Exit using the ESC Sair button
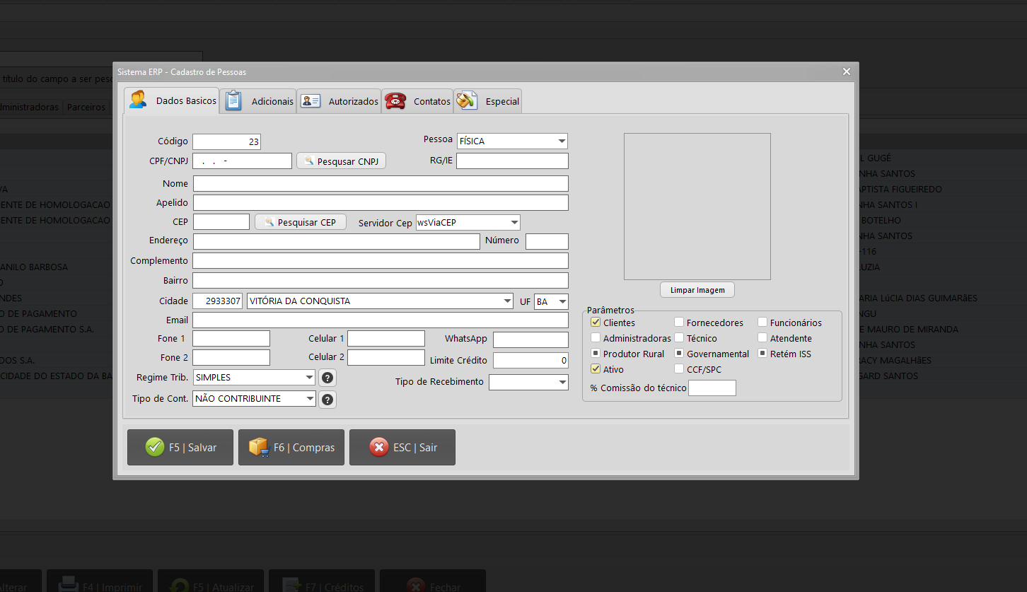Viewport: 1027px width, 592px height. coord(402,447)
